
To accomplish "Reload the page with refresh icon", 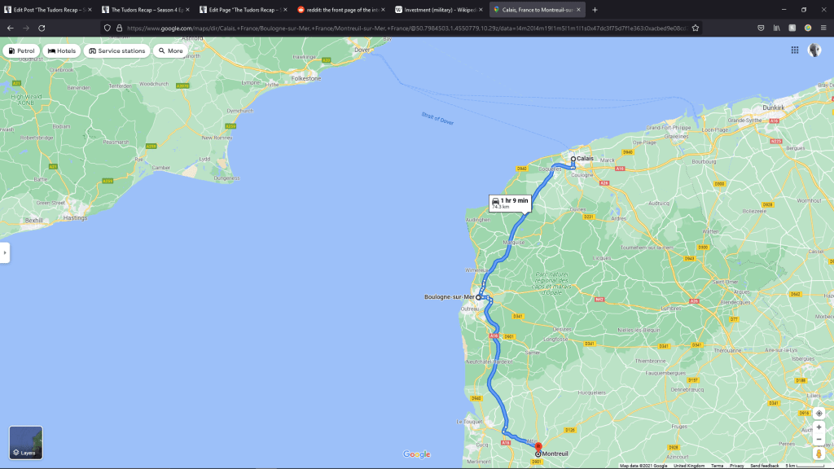I will coord(42,28).
